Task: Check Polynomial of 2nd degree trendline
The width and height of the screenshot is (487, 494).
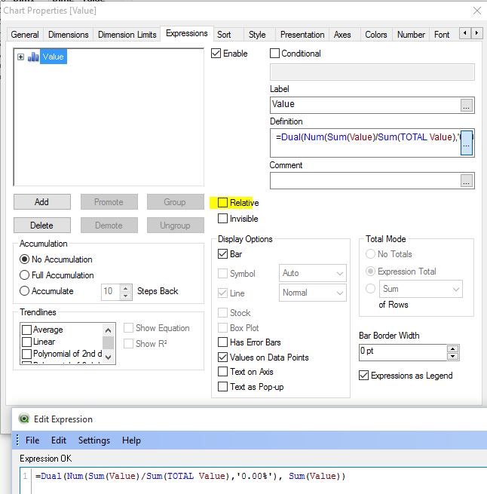Action: pyautogui.click(x=27, y=354)
